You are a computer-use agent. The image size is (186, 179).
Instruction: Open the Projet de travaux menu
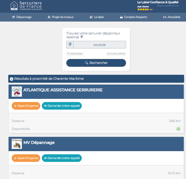[61, 17]
